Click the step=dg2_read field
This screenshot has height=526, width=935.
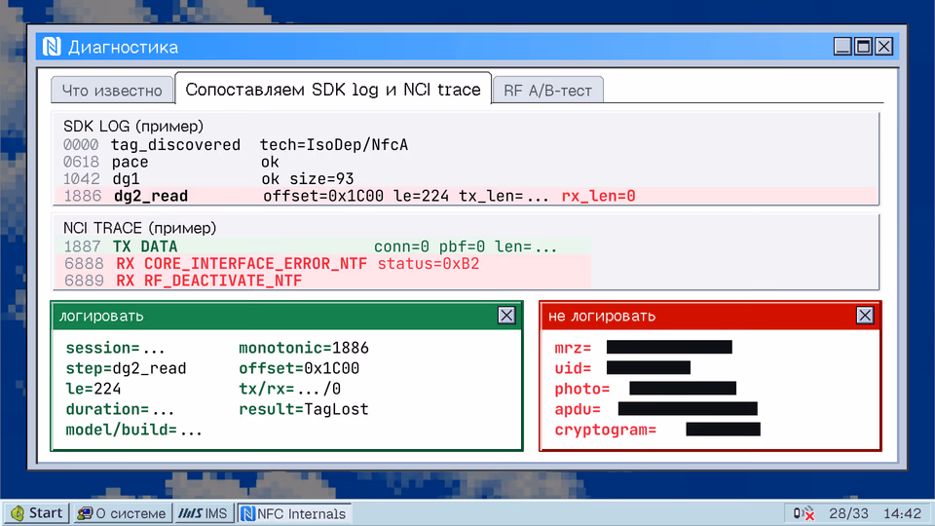(x=126, y=368)
